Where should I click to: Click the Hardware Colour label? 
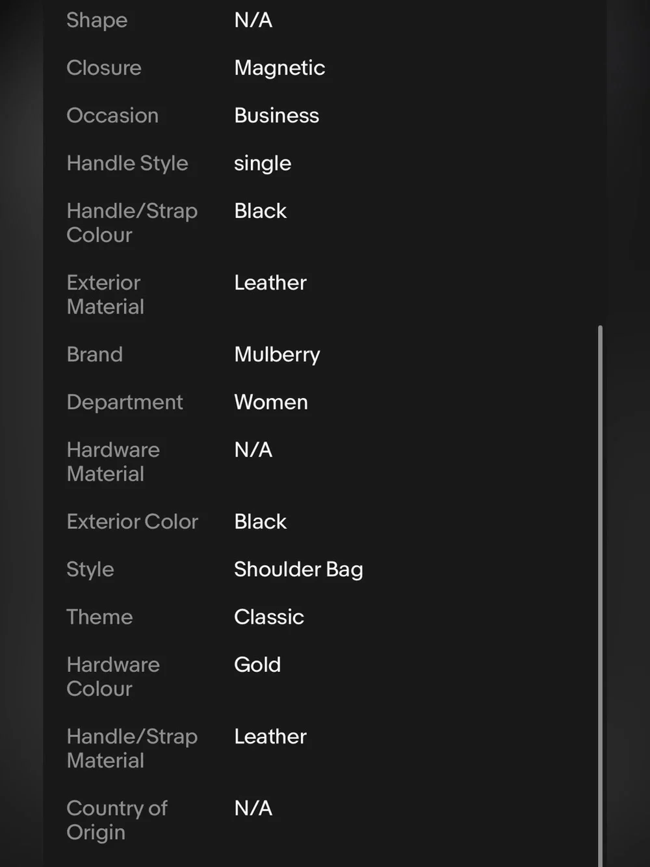113,676
